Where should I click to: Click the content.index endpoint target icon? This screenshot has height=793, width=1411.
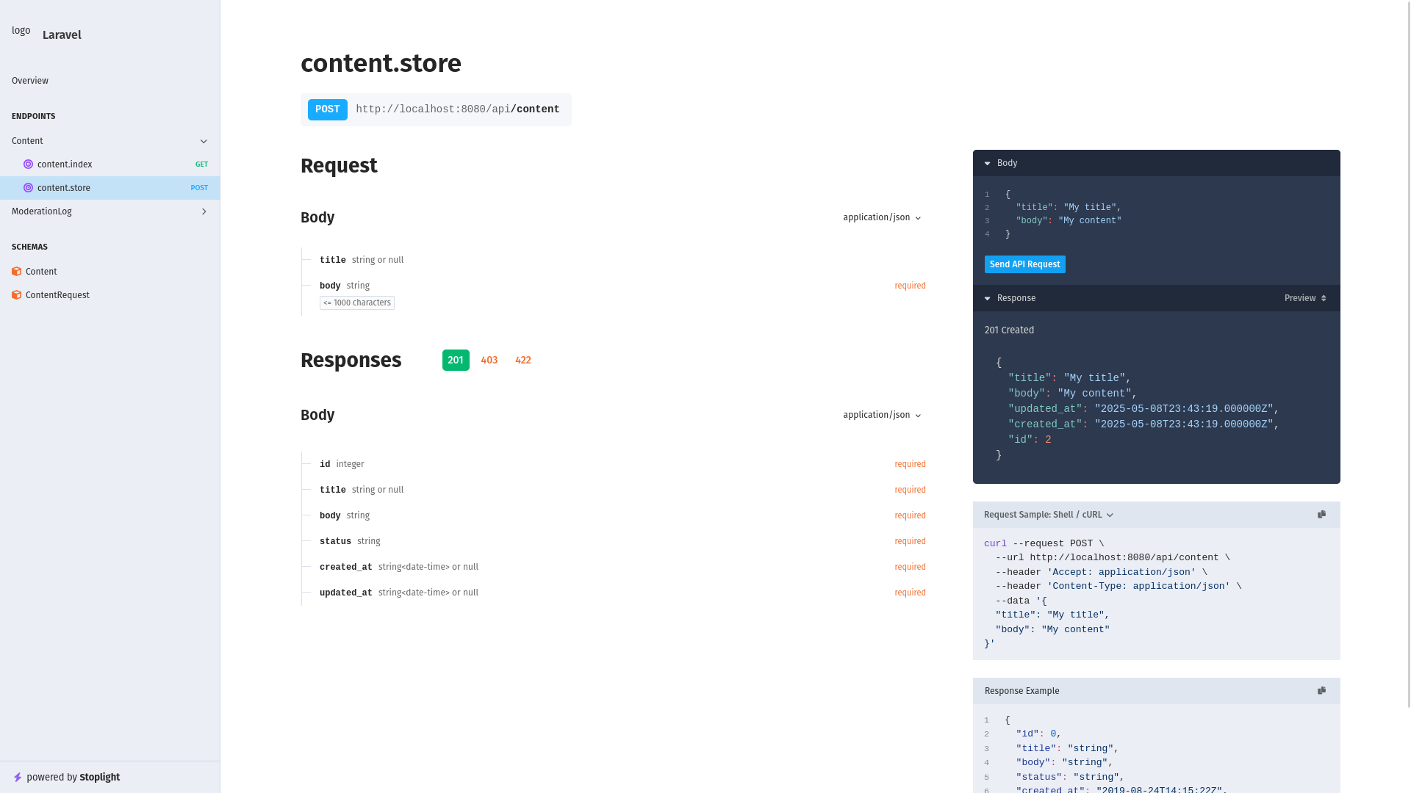[28, 164]
